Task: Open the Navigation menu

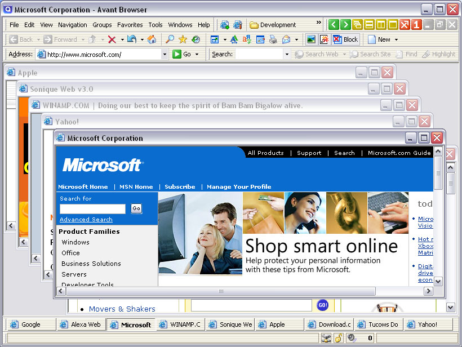Action: (73, 25)
